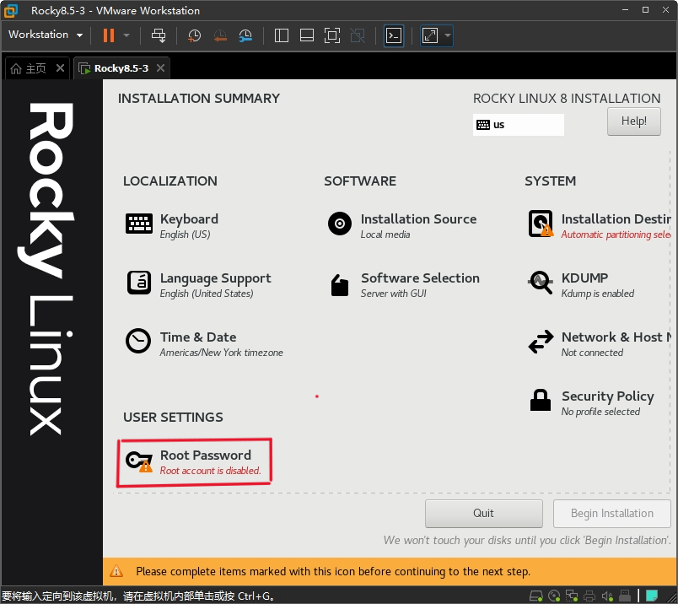Viewport: 678px width, 604px height.
Task: Click the printer status bar icon
Action: coord(589,596)
